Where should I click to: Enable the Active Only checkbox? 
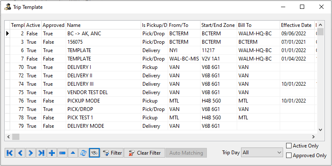click(x=289, y=146)
